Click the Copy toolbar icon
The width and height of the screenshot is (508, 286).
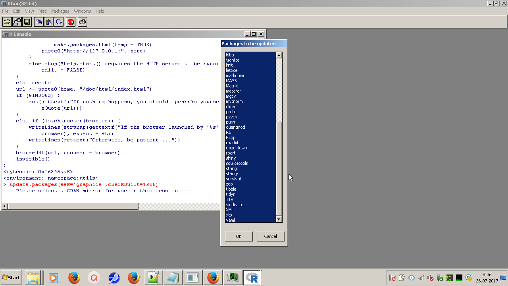pyautogui.click(x=38, y=22)
